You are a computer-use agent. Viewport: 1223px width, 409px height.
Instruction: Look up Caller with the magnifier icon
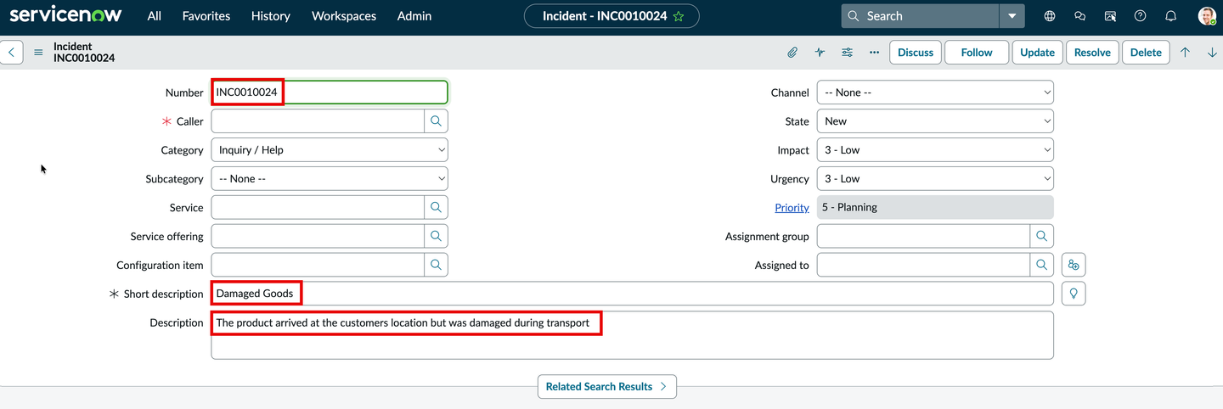[x=436, y=121]
